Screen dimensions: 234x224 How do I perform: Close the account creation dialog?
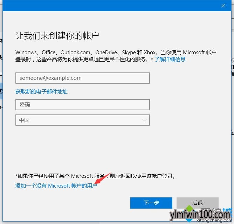[223, 6]
